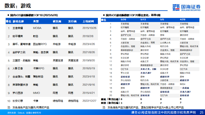Click the right note about A股上市公司产品
Viewport: 205px width, 115px height.
click(x=143, y=108)
